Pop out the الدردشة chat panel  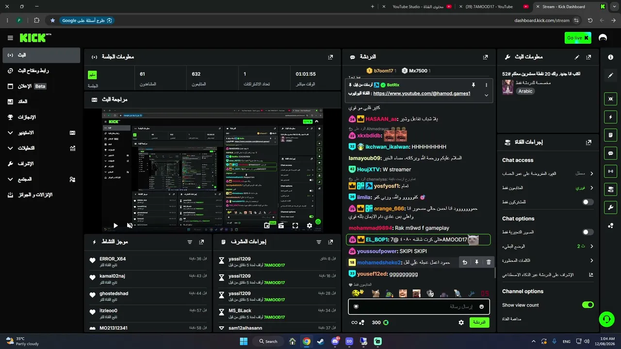pos(485,57)
